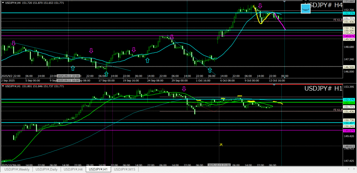357x173 pixels.
Task: Click the gray 148.612 price label on H1
Action: click(x=349, y=147)
